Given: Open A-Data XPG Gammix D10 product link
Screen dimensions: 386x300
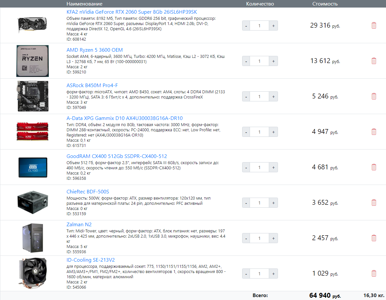Looking at the screenshot, I should 125,118.
